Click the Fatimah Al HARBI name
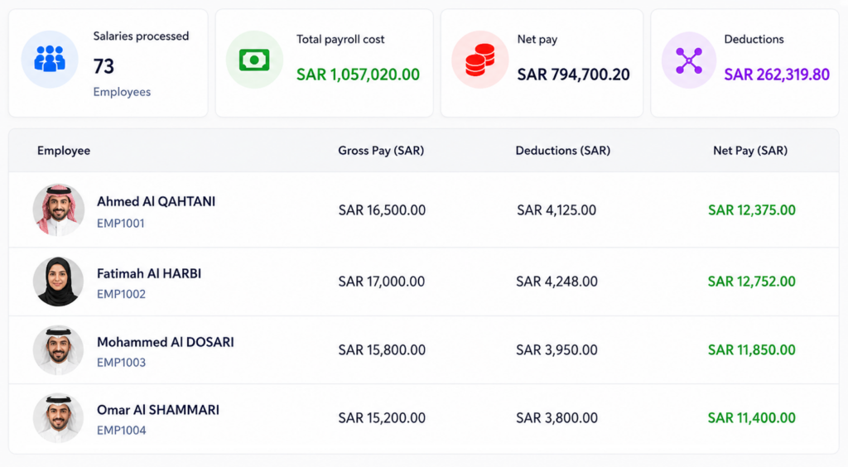848x467 pixels. pyautogui.click(x=149, y=273)
